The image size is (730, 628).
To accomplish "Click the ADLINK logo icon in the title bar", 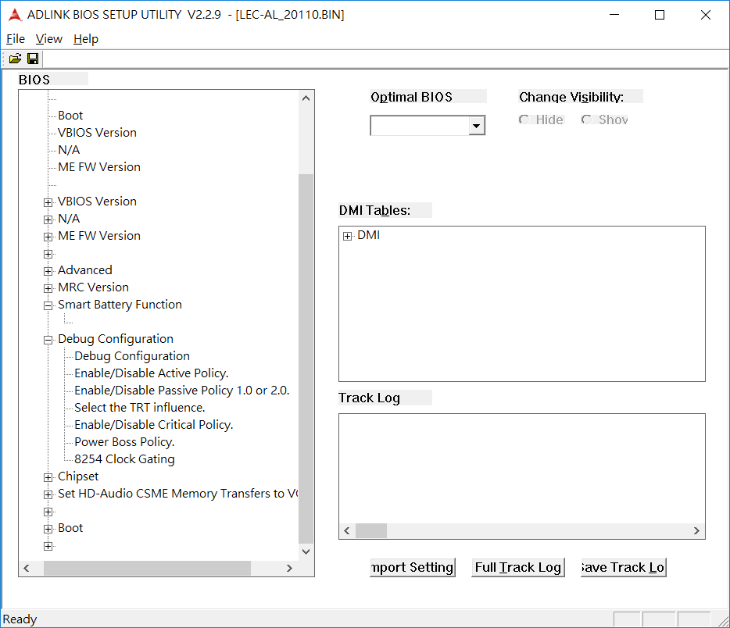I will click(15, 15).
